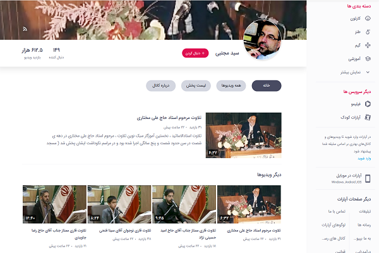Open the Aparat Kids service icon
Screen dimensions: 379x253
coord(368,118)
